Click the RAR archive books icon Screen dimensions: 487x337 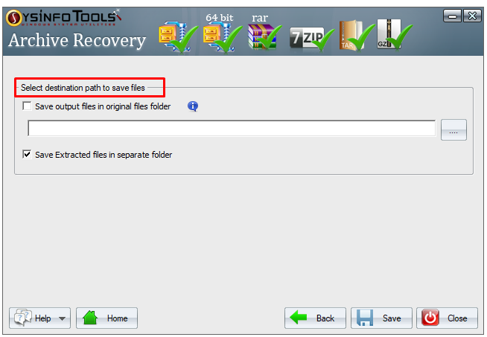click(264, 36)
